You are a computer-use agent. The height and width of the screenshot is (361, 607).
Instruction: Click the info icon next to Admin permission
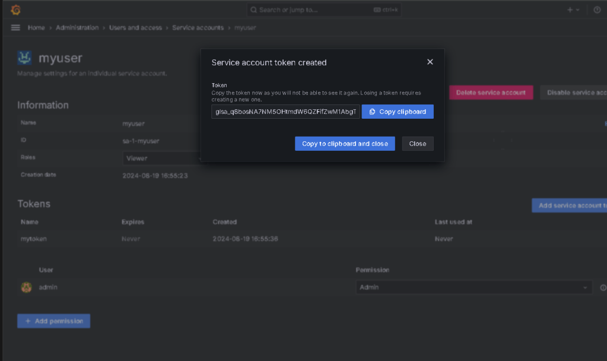(603, 287)
